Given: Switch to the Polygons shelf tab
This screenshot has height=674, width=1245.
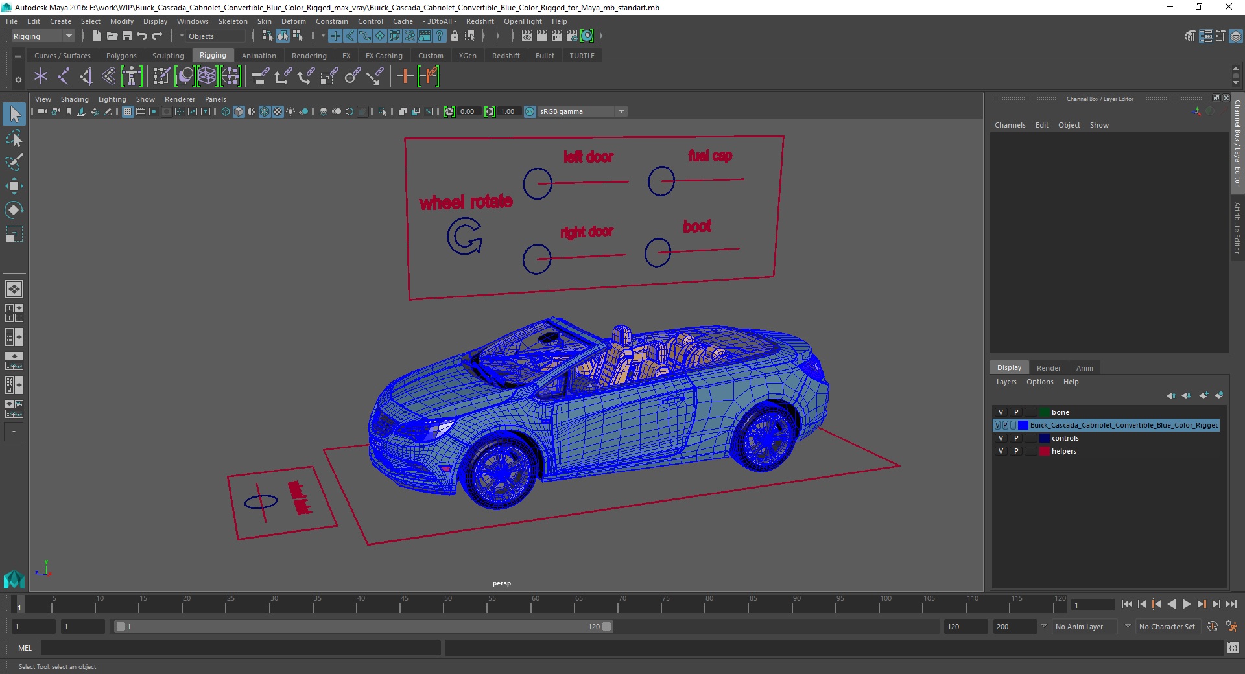Looking at the screenshot, I should coord(121,56).
